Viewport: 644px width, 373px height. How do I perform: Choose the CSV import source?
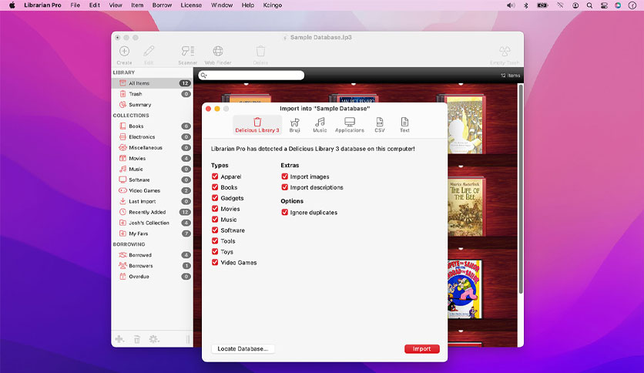(380, 125)
